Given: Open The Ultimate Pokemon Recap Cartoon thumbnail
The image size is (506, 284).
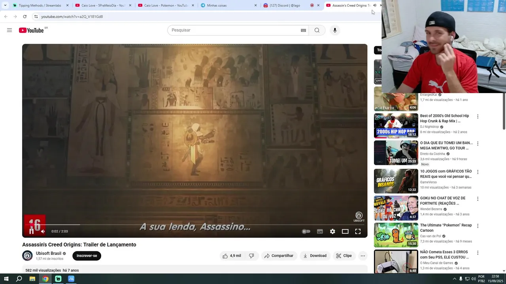Looking at the screenshot, I should (x=396, y=235).
